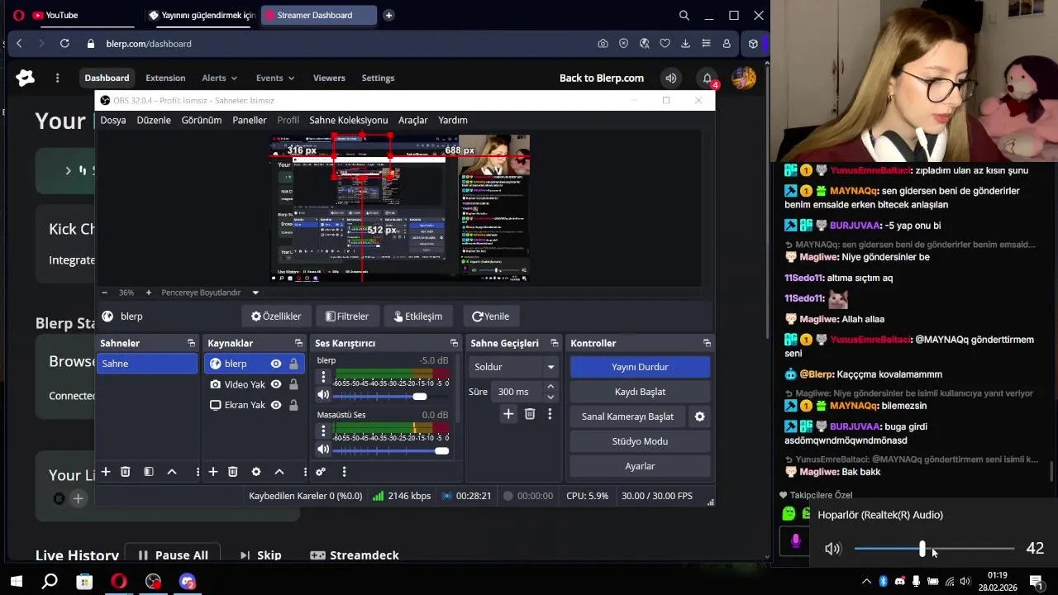Open Görünüm menu in OBS
This screenshot has width=1058, height=595.
[202, 121]
